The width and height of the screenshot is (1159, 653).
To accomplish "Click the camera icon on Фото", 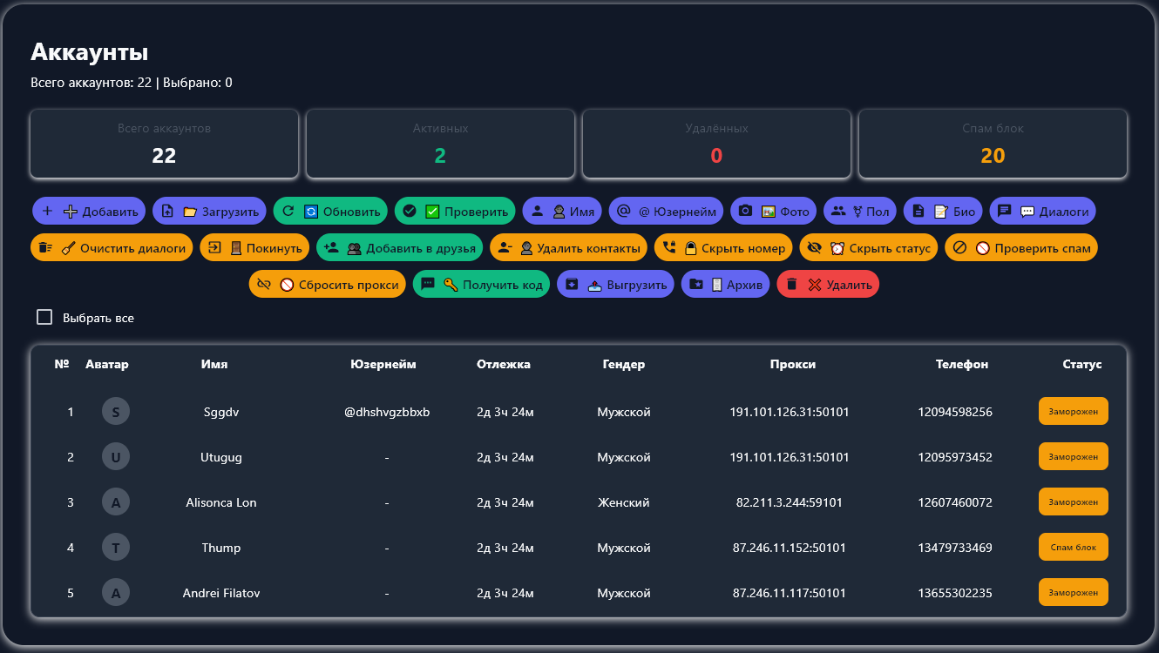I will [746, 211].
